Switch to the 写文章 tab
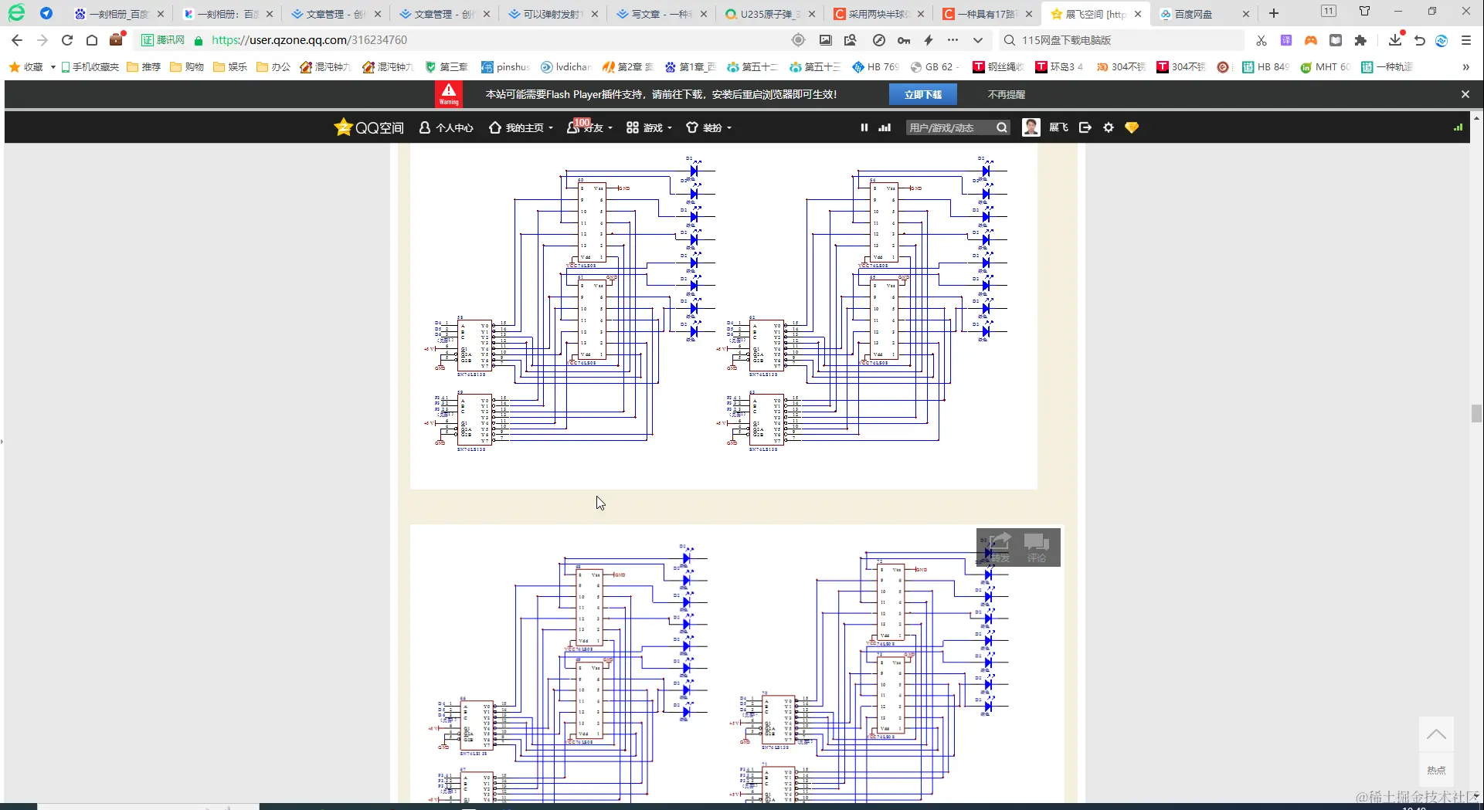 tap(660, 14)
